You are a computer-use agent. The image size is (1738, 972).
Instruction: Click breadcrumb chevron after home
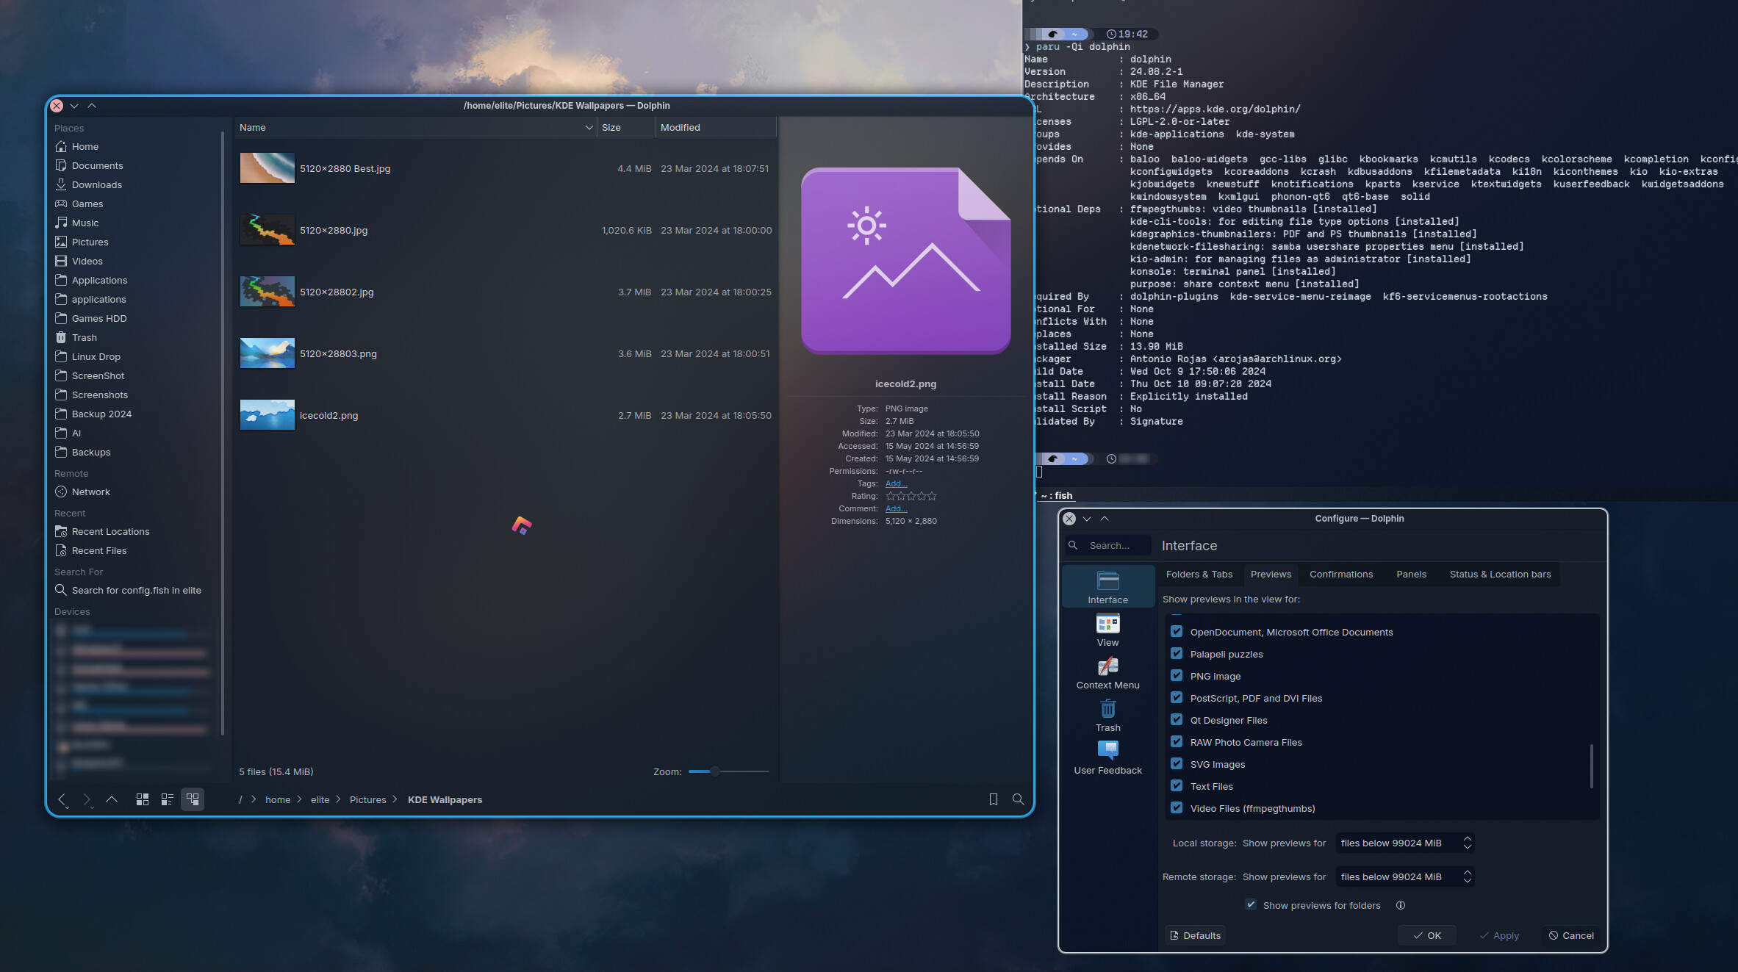tap(299, 799)
